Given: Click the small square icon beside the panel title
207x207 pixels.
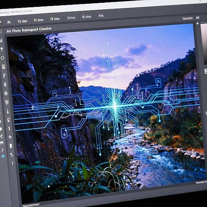Looking at the screenshot, I should click(x=1, y=32).
